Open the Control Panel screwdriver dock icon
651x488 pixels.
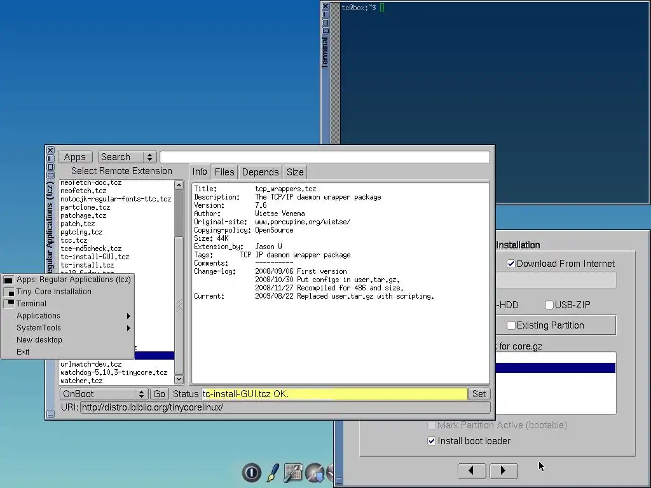click(293, 473)
